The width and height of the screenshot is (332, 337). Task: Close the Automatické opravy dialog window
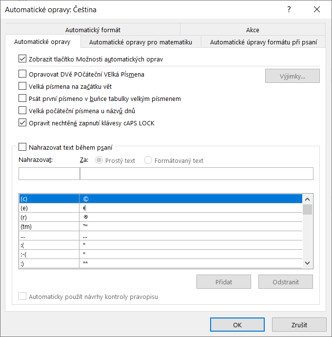[x=317, y=9]
